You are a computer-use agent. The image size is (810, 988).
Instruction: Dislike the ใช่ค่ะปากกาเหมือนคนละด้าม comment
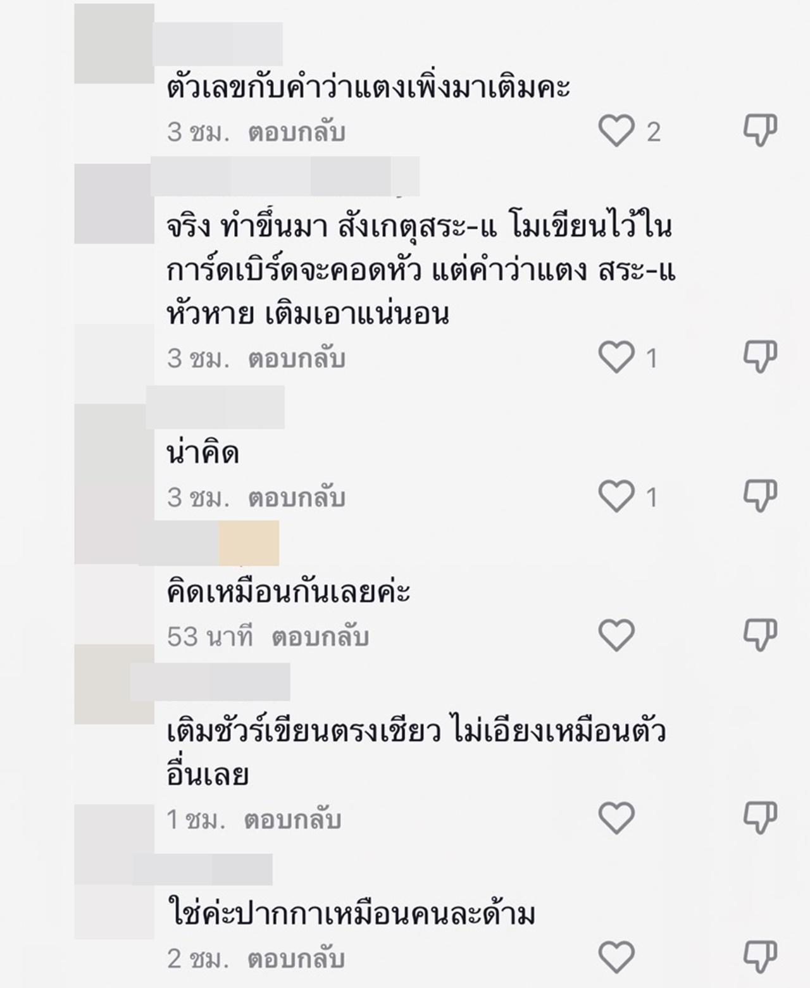point(759,958)
